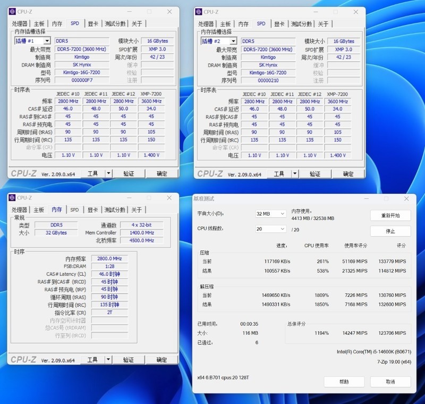Image resolution: width=425 pixels, height=404 pixels.
Task: Expand the 工具 tools dropdown arrow
Action: pos(108,174)
